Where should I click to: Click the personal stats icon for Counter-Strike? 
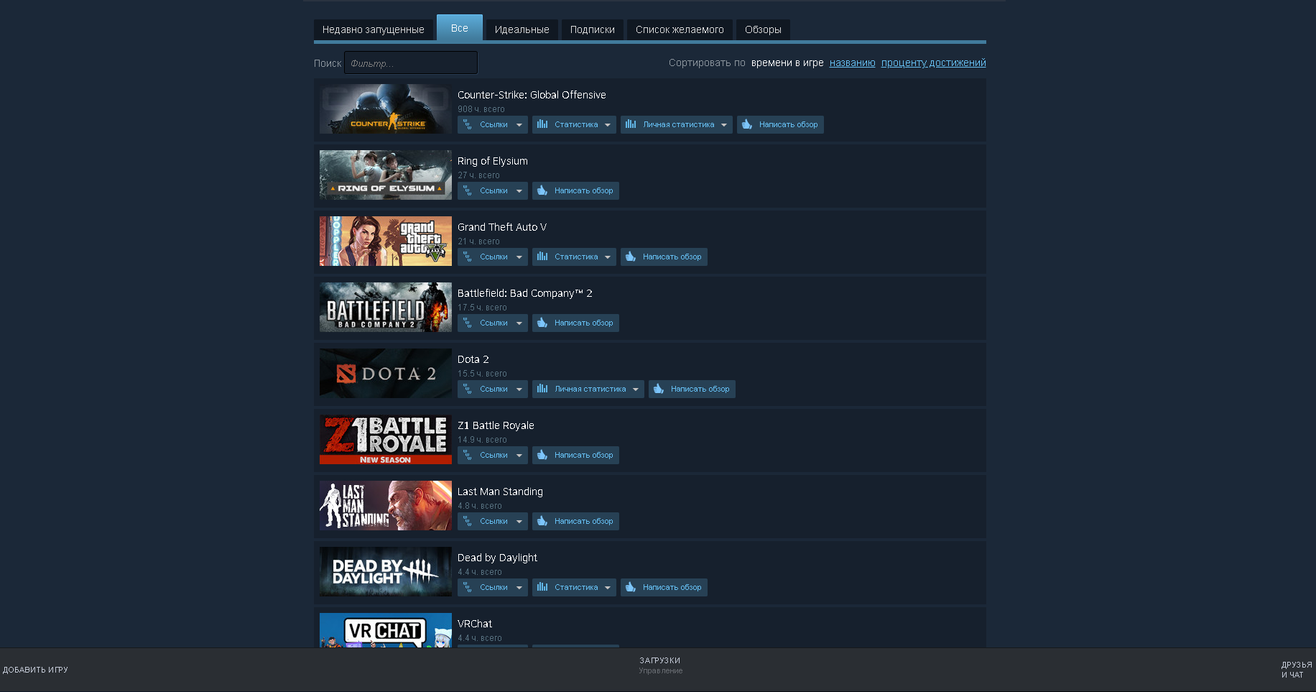[x=631, y=124]
